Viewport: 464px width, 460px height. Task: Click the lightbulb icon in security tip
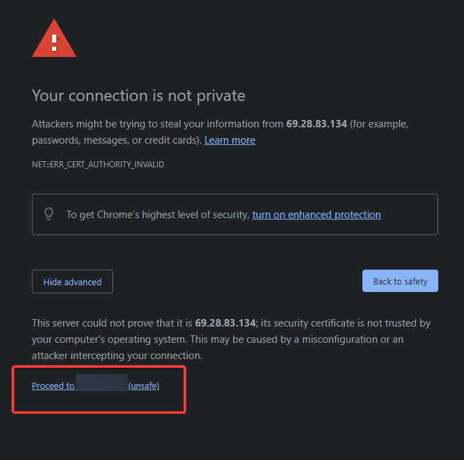tap(49, 214)
